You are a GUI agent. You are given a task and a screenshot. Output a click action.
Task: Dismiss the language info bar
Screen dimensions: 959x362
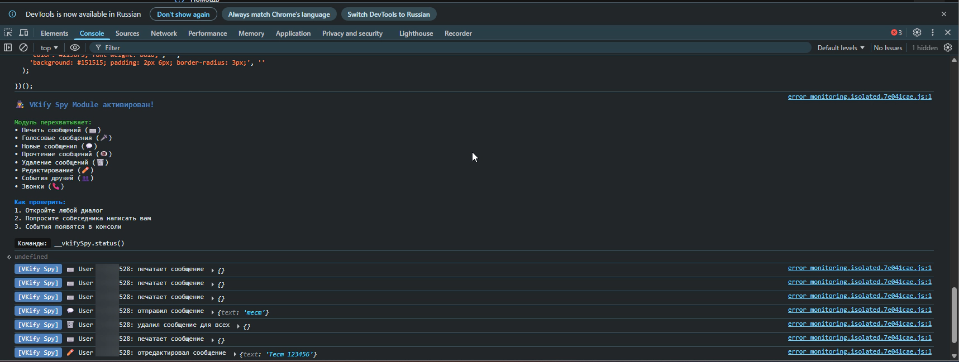944,14
